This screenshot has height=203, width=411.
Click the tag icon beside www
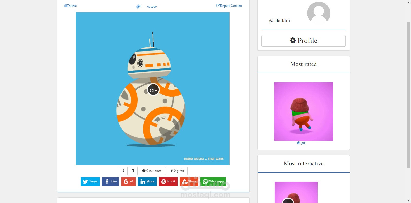138,7
